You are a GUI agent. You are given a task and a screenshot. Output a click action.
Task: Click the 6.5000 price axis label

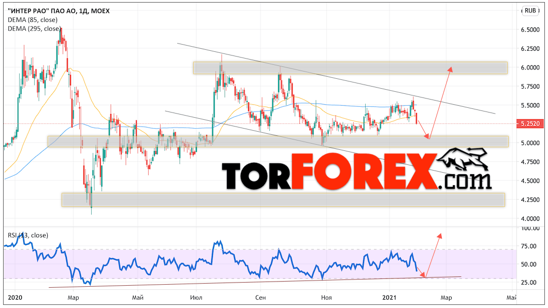point(530,30)
